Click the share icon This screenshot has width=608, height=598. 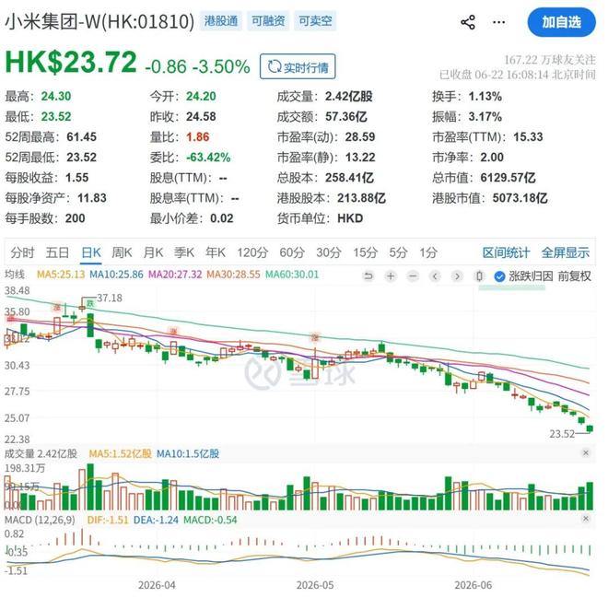click(x=468, y=22)
